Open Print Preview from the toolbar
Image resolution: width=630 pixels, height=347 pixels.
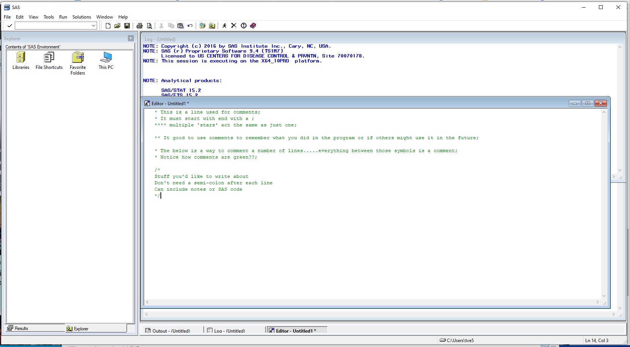coord(149,26)
